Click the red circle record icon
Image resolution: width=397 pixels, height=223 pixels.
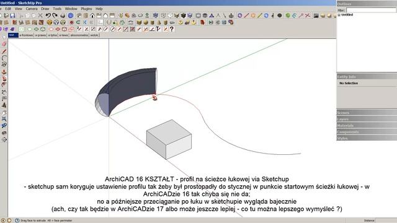pyautogui.click(x=72, y=22)
